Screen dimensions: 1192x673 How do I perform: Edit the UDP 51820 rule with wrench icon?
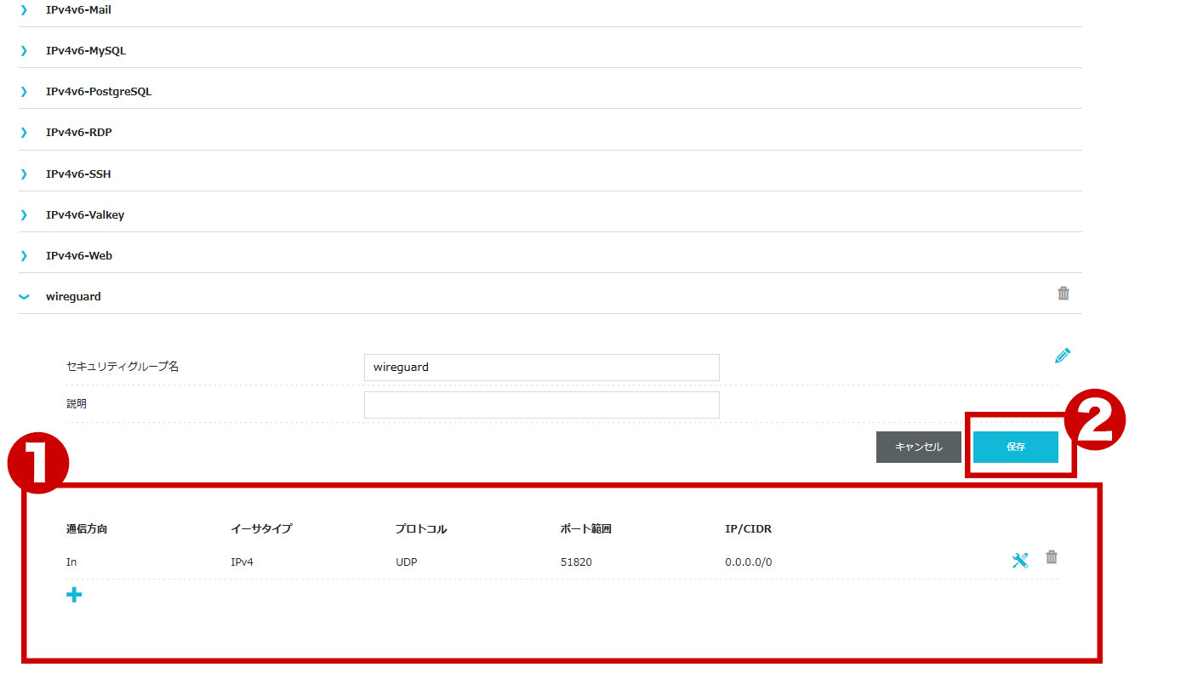[1020, 560]
